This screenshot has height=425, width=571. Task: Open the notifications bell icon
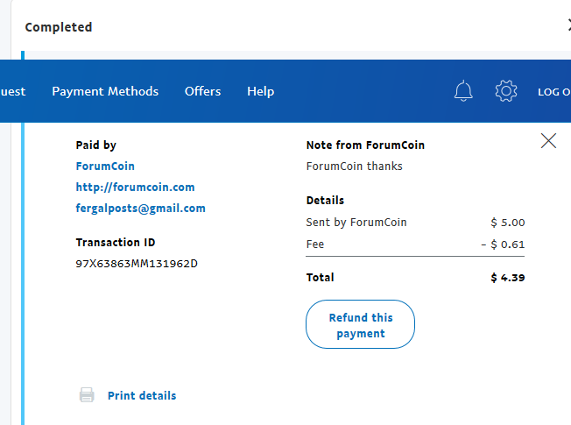pos(463,91)
